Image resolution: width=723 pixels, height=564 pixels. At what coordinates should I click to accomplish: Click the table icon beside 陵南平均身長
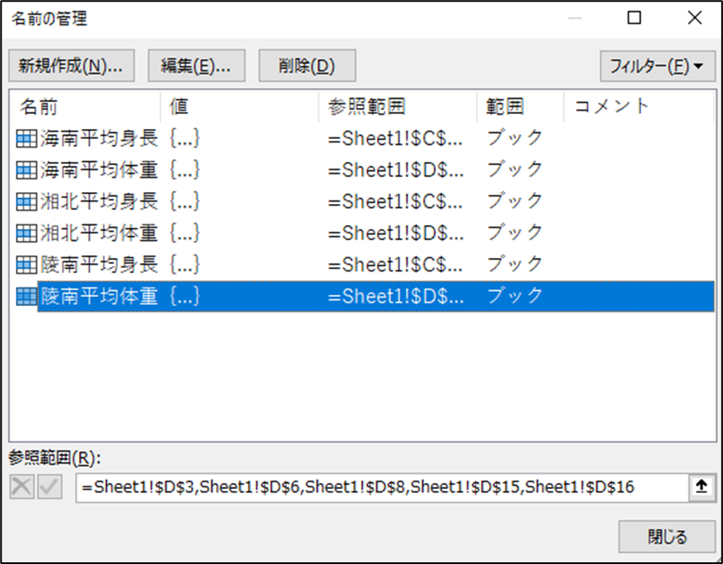26,265
